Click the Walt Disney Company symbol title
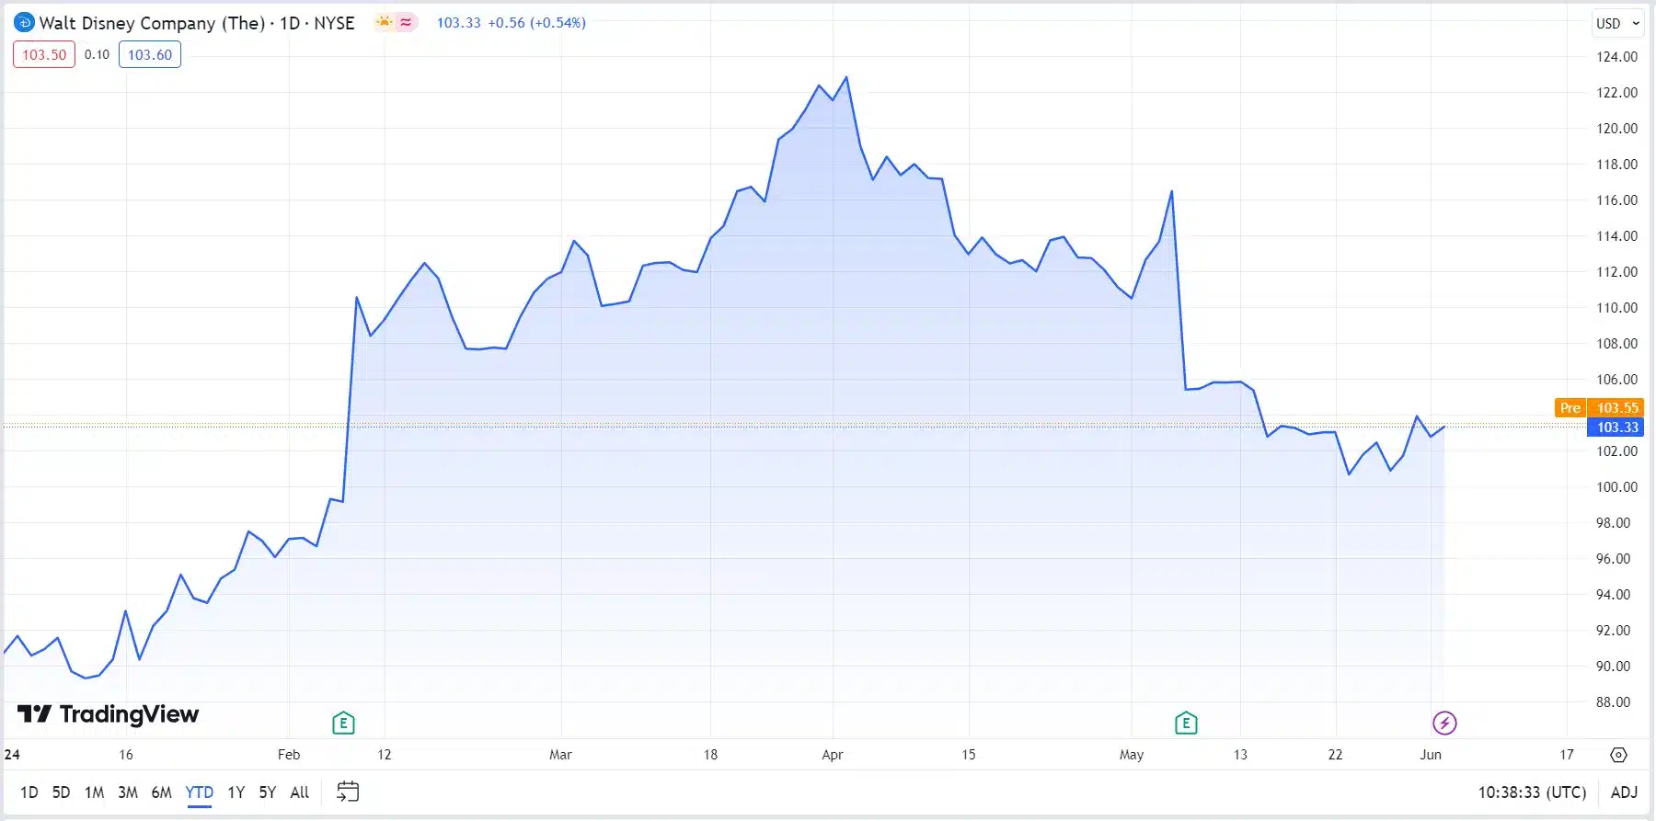The width and height of the screenshot is (1656, 821). pos(196,23)
